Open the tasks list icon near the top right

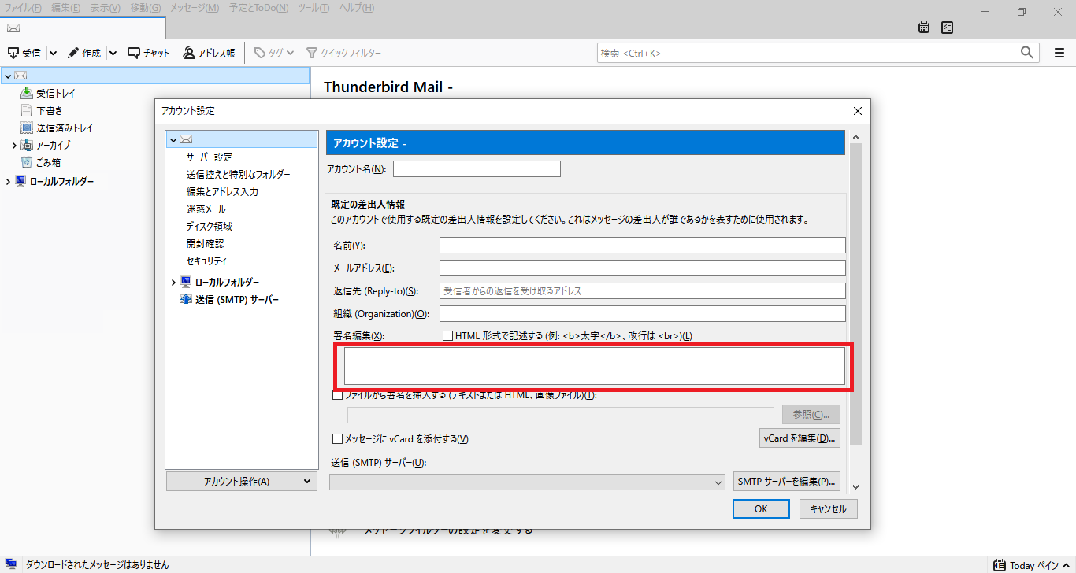pos(947,27)
